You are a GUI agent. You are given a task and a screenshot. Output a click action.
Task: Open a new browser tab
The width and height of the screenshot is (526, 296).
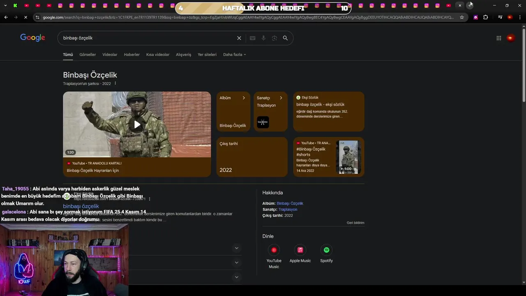470,5
